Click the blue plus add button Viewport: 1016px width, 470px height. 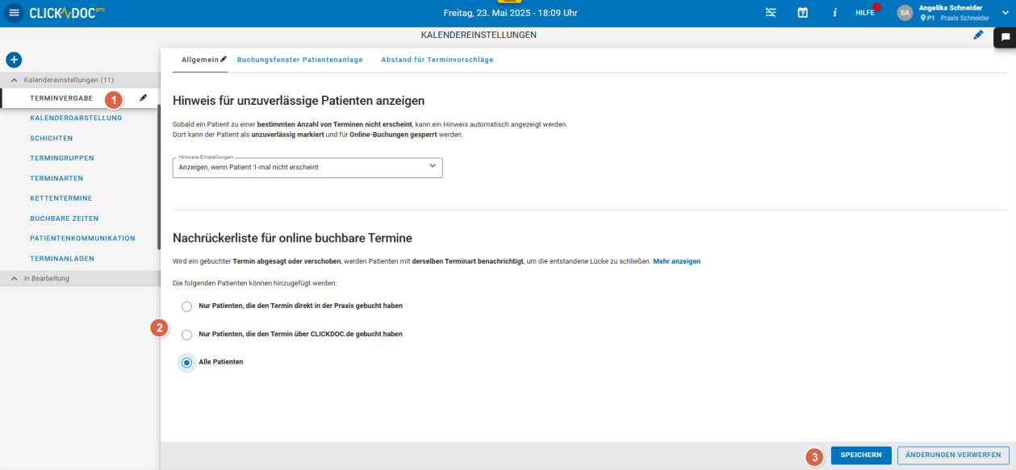(14, 60)
